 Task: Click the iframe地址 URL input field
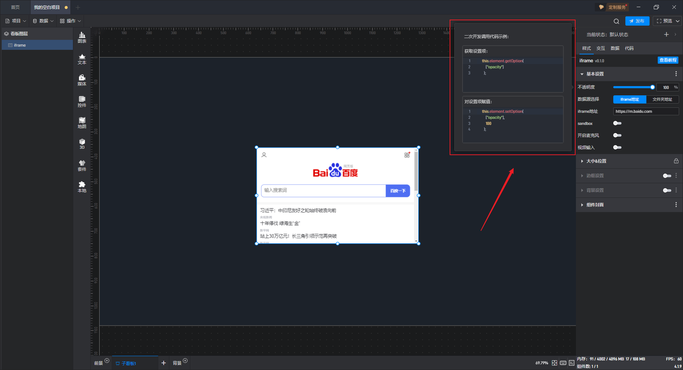(646, 111)
